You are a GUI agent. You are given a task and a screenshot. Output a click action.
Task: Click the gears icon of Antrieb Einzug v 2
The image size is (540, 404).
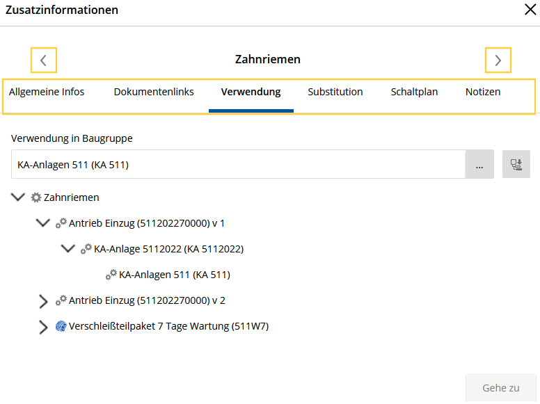click(61, 300)
